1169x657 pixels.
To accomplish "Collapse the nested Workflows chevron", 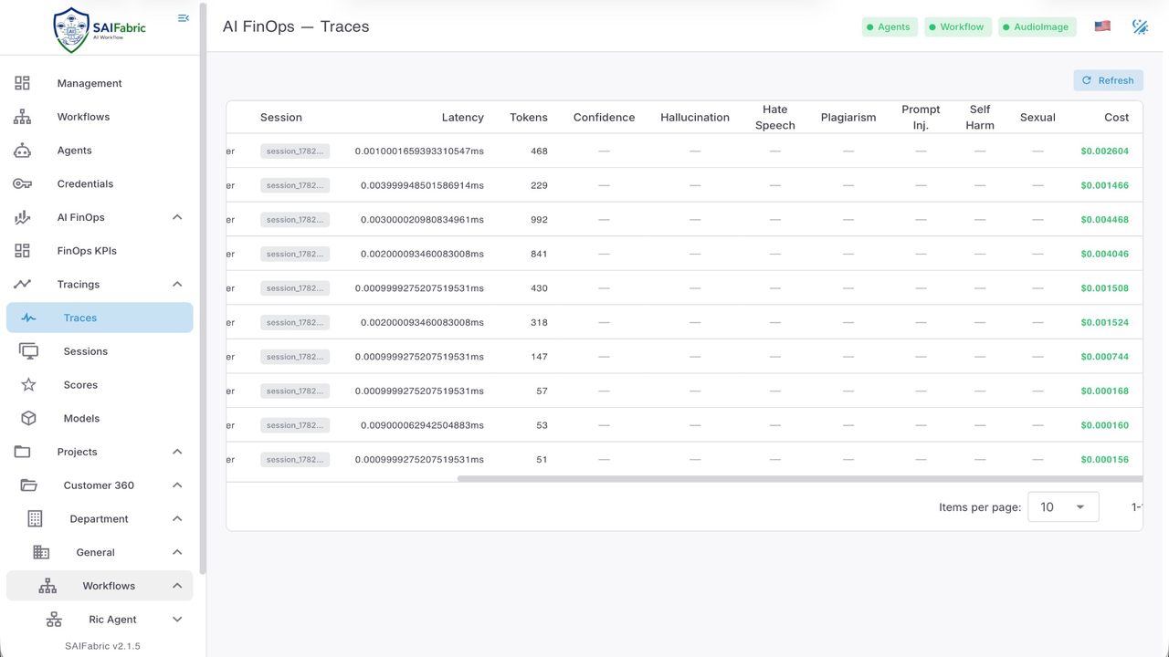I will pyautogui.click(x=177, y=586).
